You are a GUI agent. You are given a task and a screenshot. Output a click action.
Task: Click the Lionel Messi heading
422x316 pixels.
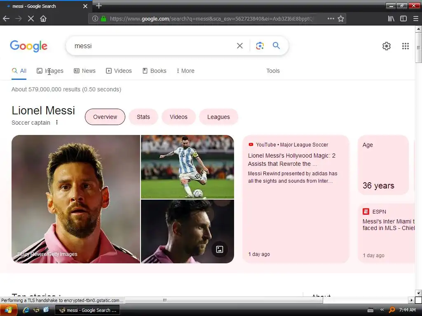(x=43, y=110)
